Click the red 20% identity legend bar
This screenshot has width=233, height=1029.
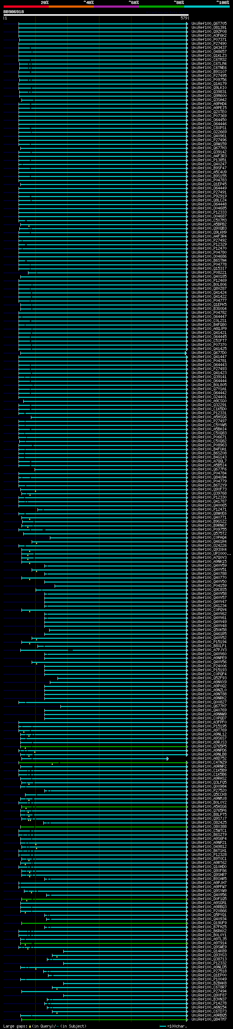(x=26, y=7)
